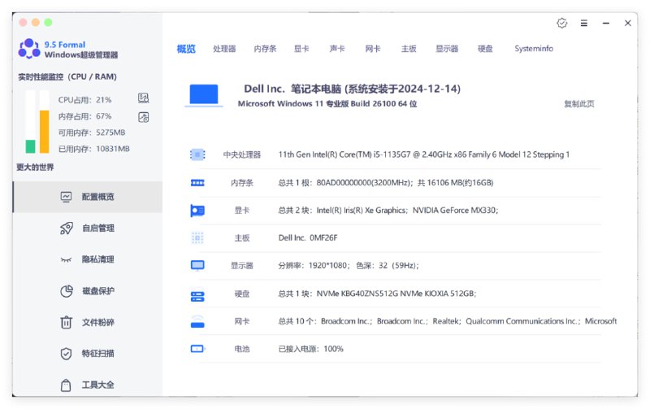Viewport: 650px width, 409px height.
Task: Click the monitor icon for 配置概览
Action: [67, 197]
